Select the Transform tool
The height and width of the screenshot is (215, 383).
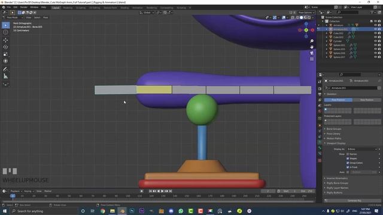[x=5, y=61]
